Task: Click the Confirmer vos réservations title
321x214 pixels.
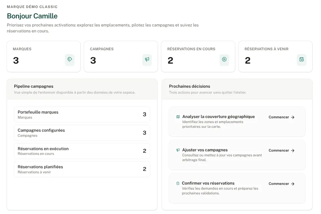Action: point(208,183)
